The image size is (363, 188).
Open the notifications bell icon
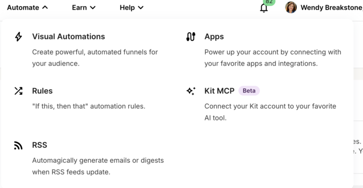[264, 8]
